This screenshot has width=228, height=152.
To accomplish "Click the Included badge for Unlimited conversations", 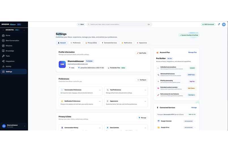I will [192, 68].
